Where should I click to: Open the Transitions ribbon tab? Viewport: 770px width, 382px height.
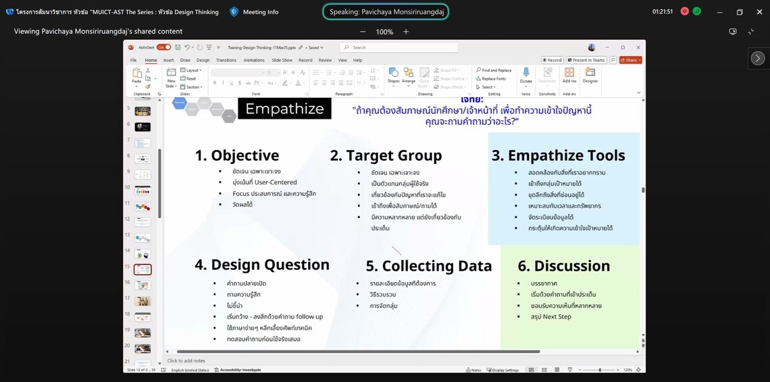tap(226, 60)
